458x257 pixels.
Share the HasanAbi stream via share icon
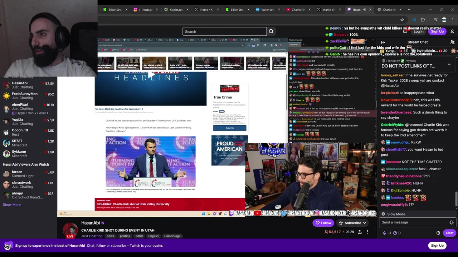point(360,232)
